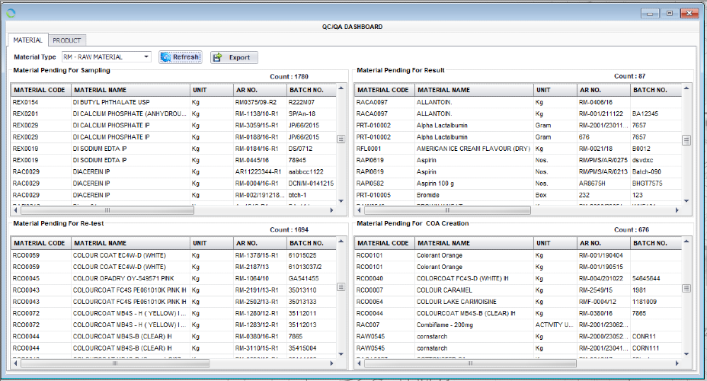Click MATERIAL NAME header in Re-test table
The image size is (707, 381).
(x=131, y=243)
